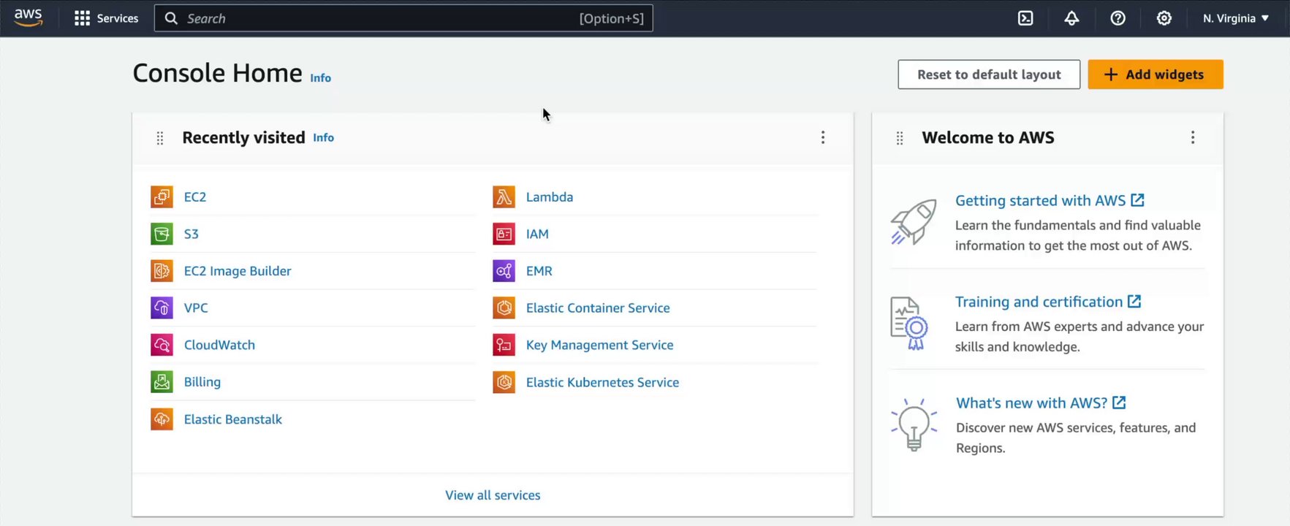Click Reset to default layout
Screen dimensions: 1290x526
point(988,75)
